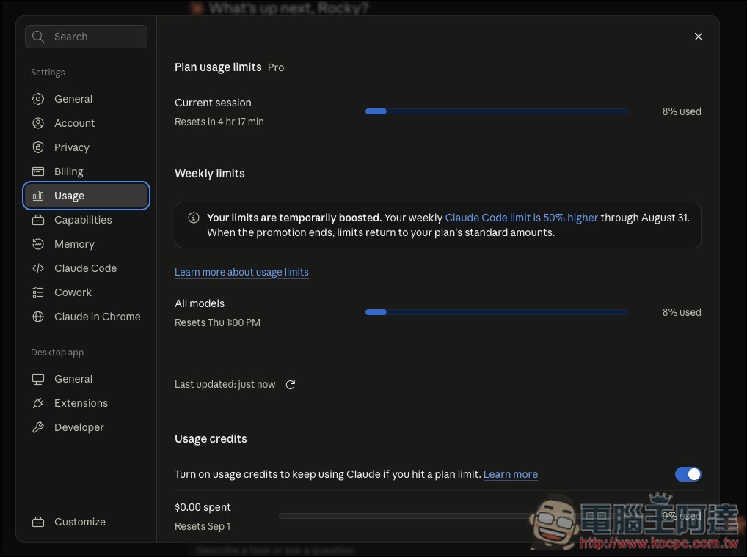
Task: Click the Resets Thu 1:00 PM text
Action: [x=217, y=322]
